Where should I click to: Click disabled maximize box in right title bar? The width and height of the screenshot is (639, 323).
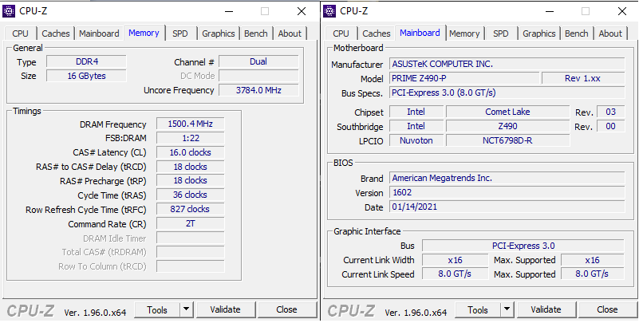(586, 11)
